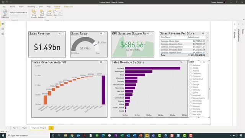Click the filter icon in State slicer header
Screen dimensions: 245x138
pyautogui.click(x=201, y=62)
